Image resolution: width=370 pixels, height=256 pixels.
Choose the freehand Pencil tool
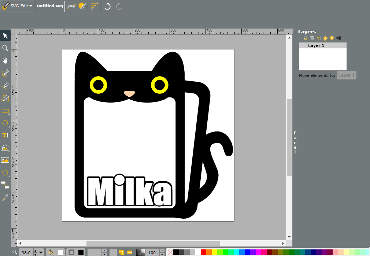pos(5,73)
